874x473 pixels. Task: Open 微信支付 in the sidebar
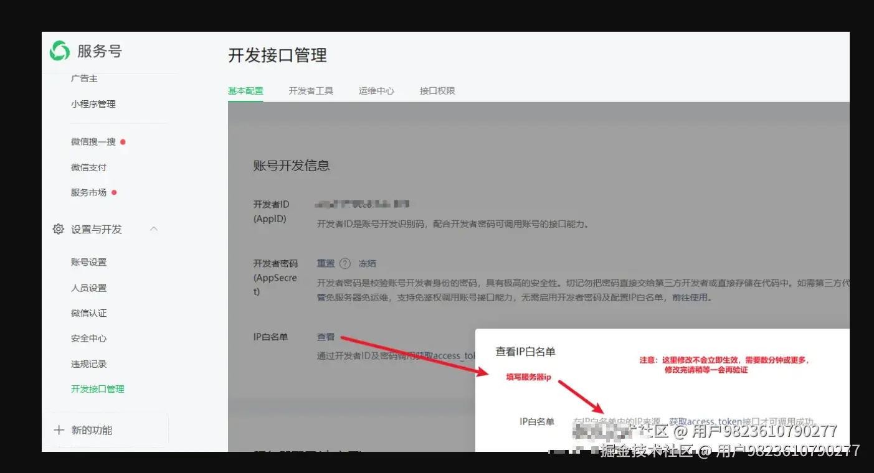[88, 167]
